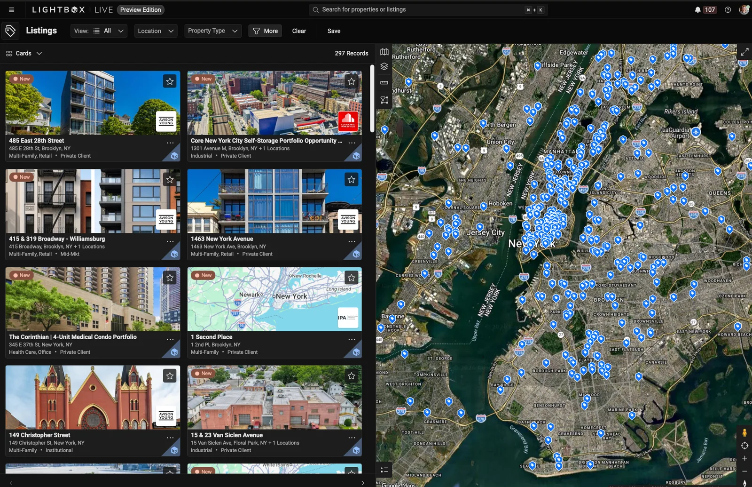This screenshot has height=487, width=752.
Task: Expand the map to fullscreen
Action: pyautogui.click(x=744, y=52)
